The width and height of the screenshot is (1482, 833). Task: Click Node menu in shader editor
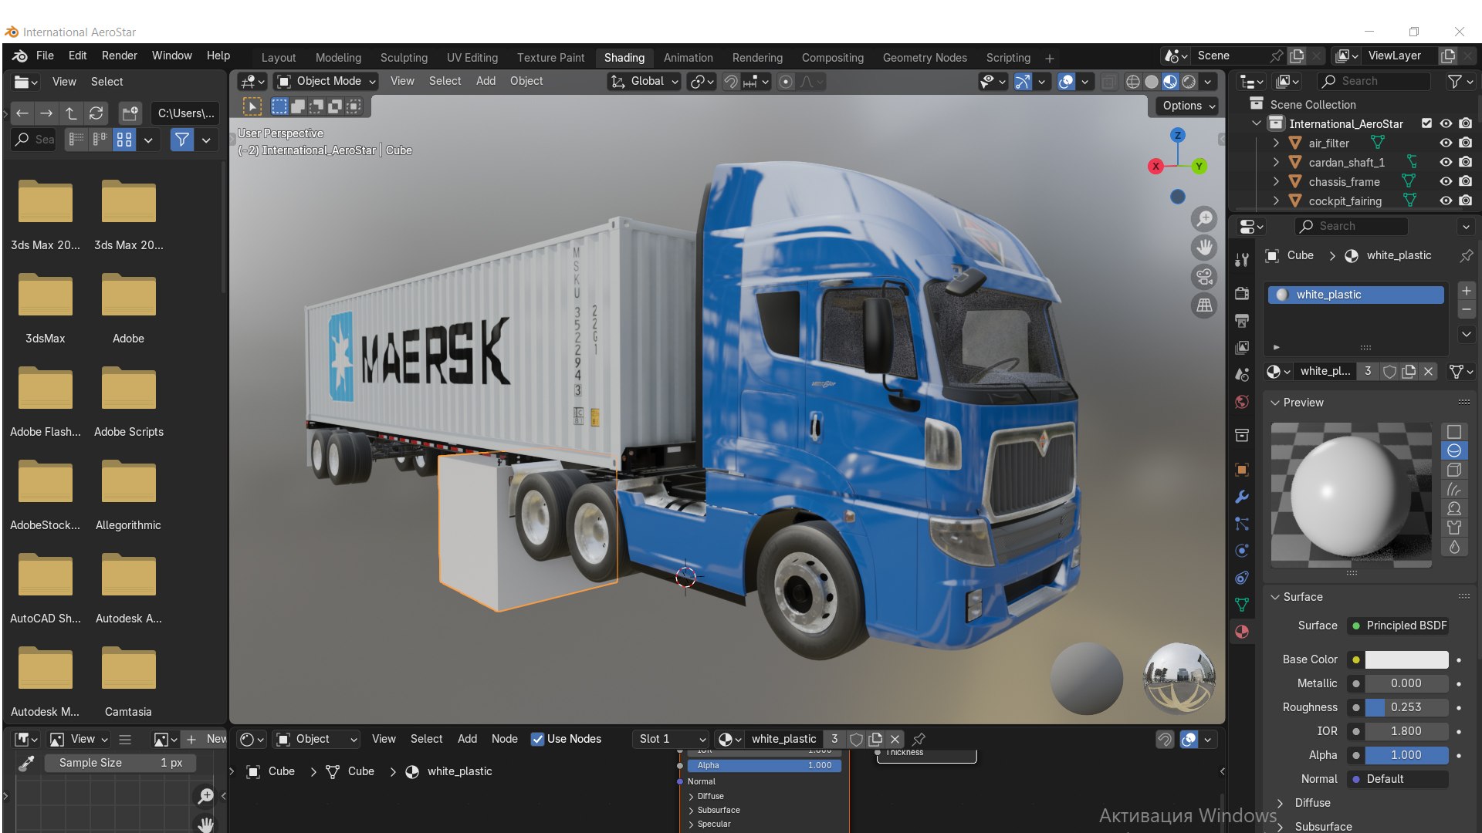click(x=504, y=739)
